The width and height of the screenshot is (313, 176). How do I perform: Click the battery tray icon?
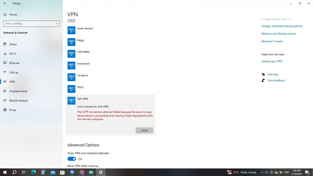click(281, 172)
